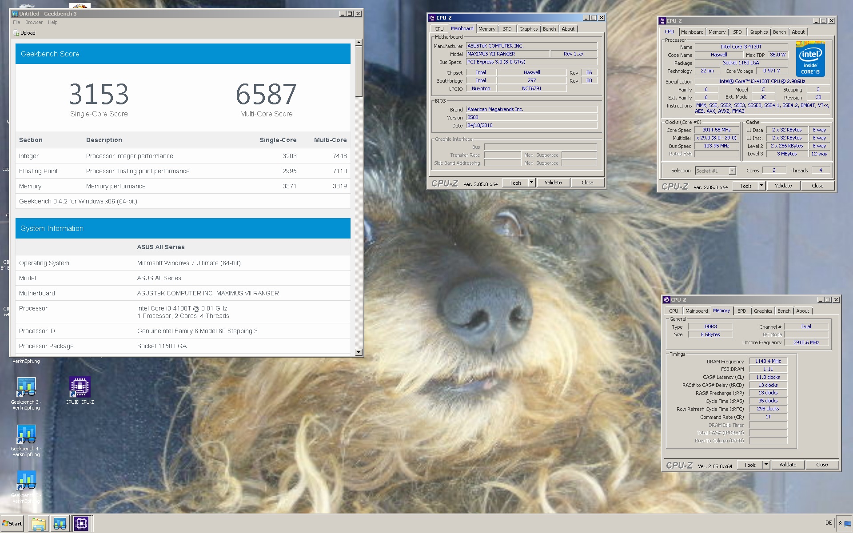Open CPU tab in CPU-Z Memory window
Screen dimensions: 853x533
click(x=674, y=311)
